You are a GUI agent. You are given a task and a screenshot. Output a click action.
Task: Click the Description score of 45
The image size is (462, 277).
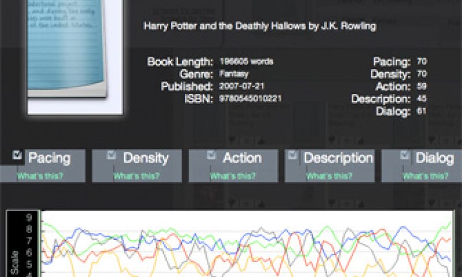coord(421,99)
